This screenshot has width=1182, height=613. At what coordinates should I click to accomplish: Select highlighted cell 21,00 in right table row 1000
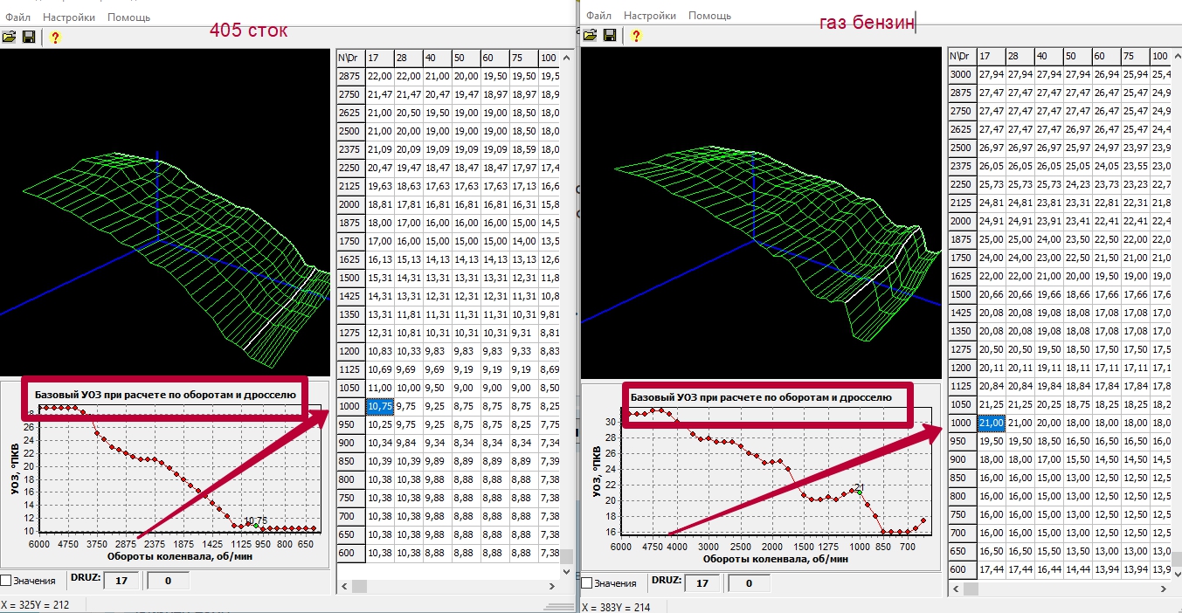pos(992,423)
